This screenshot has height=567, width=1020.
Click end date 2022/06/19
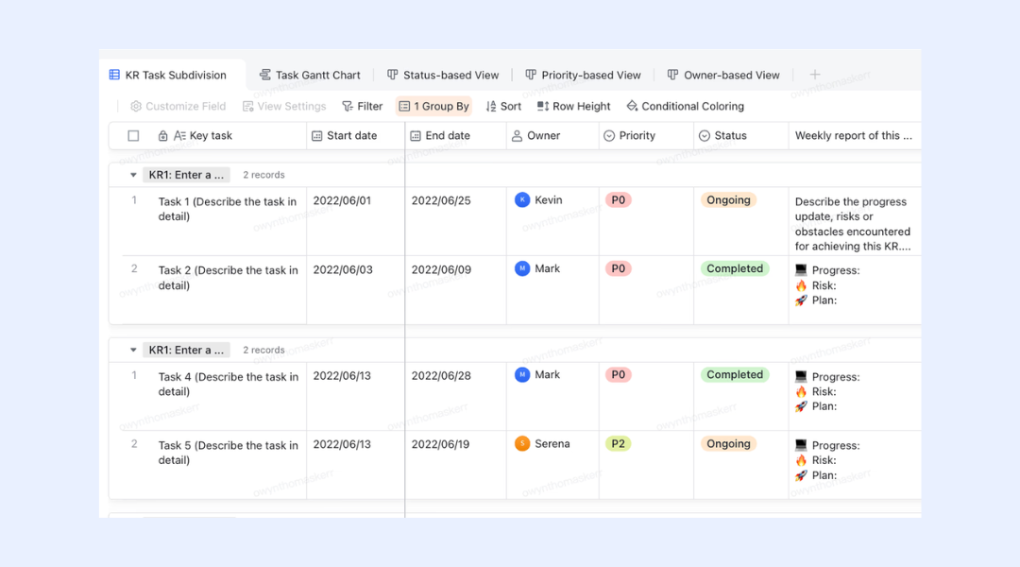(x=440, y=444)
